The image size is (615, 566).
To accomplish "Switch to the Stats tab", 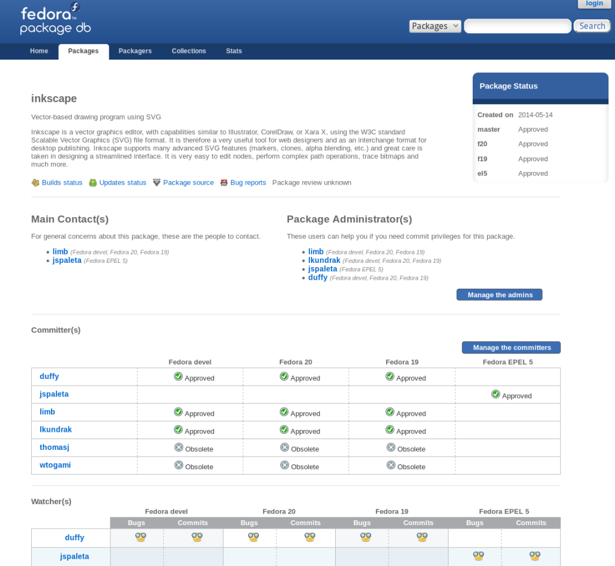I will tap(234, 51).
